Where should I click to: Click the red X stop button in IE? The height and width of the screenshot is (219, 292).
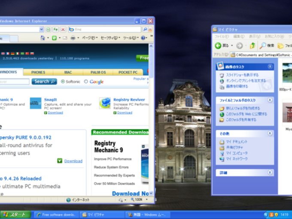[63, 30]
